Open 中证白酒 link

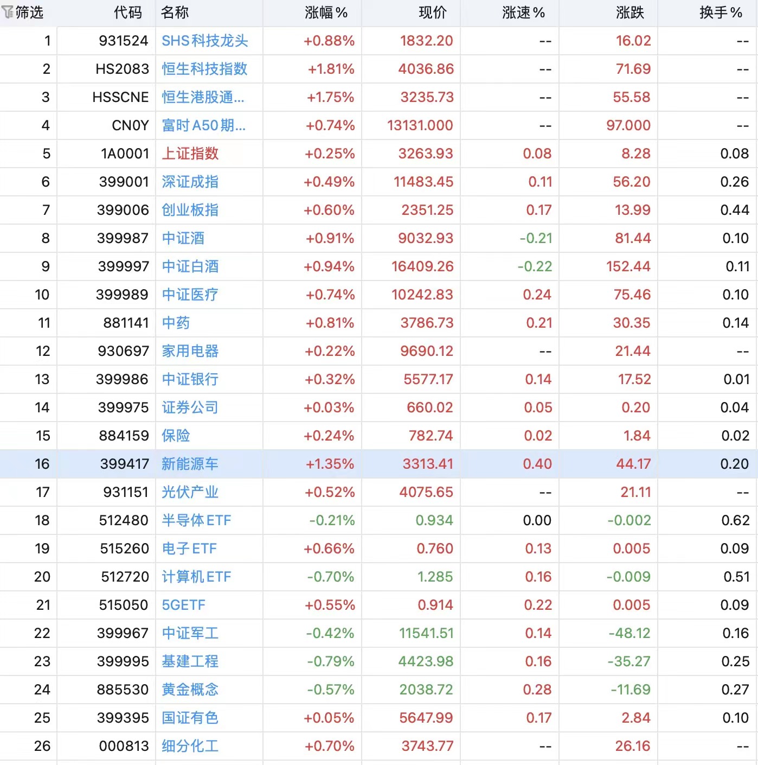190,266
